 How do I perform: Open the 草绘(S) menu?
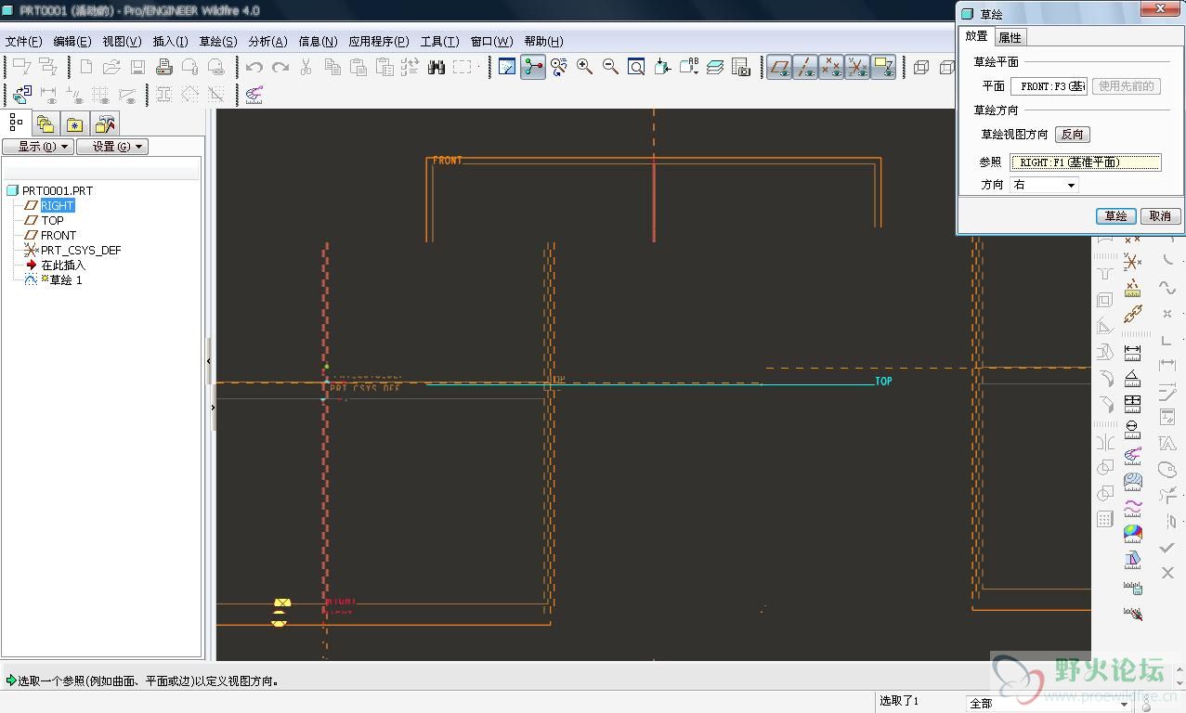(218, 41)
